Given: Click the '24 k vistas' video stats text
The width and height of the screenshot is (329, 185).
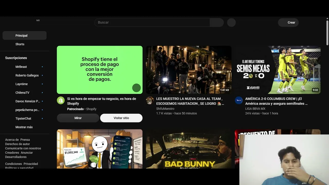Looking at the screenshot, I should [x=262, y=113].
